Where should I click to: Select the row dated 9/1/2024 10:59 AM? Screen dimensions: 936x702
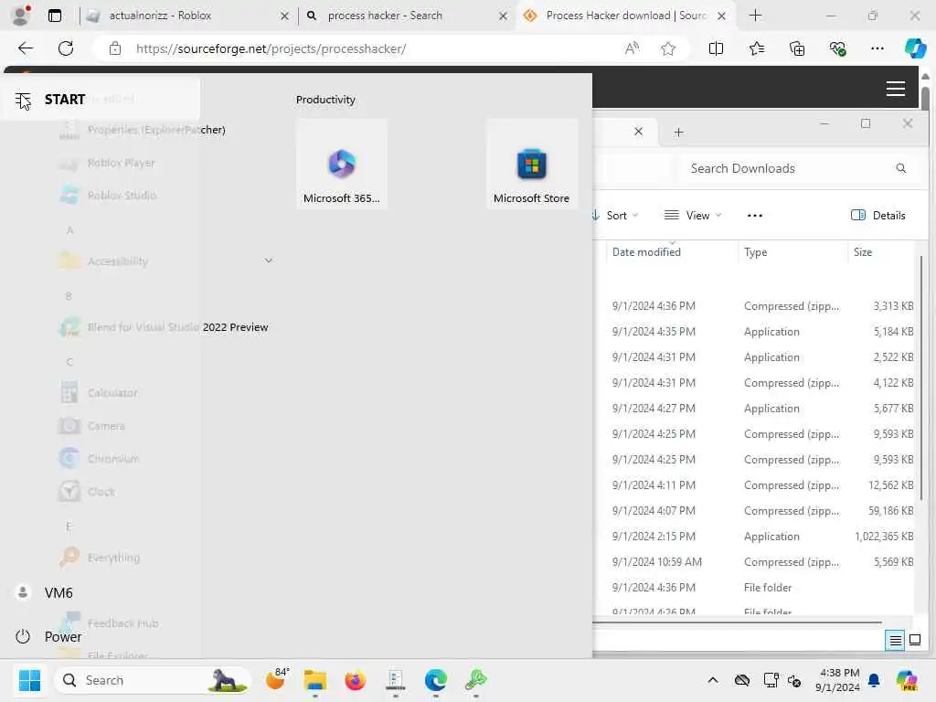coord(754,562)
